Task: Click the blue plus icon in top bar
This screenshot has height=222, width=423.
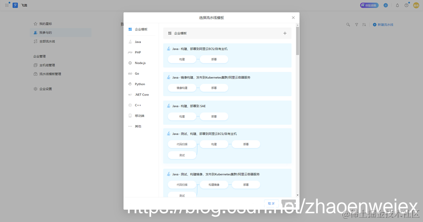Action: (x=386, y=5)
